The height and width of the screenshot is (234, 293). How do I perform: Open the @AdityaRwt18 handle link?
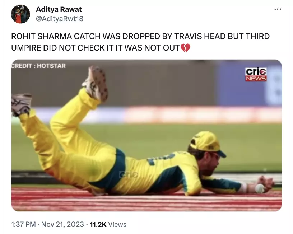click(x=59, y=19)
